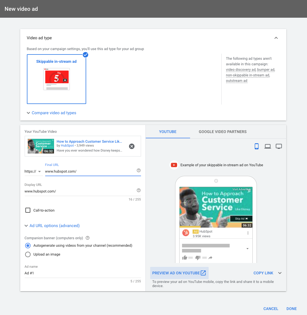This screenshot has height=315, width=307.
Task: Remove the selected YouTube video
Action: point(132,146)
